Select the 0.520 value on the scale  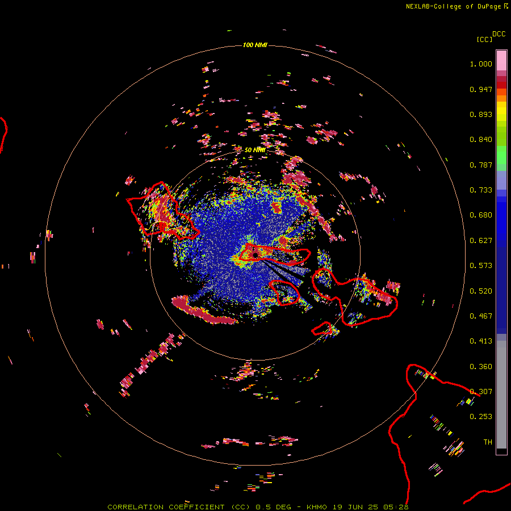point(481,291)
